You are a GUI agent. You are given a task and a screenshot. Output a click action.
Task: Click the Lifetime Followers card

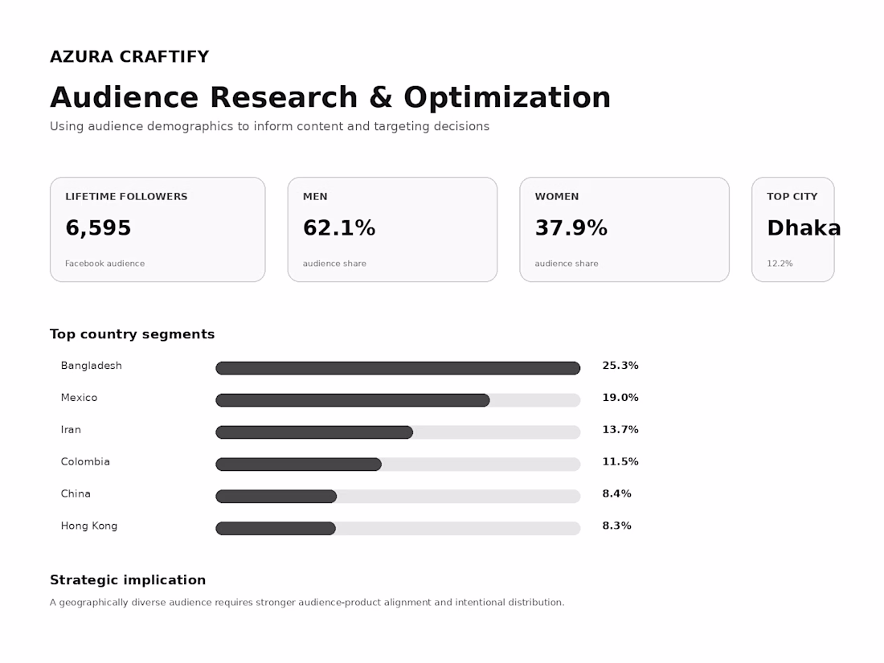click(158, 230)
